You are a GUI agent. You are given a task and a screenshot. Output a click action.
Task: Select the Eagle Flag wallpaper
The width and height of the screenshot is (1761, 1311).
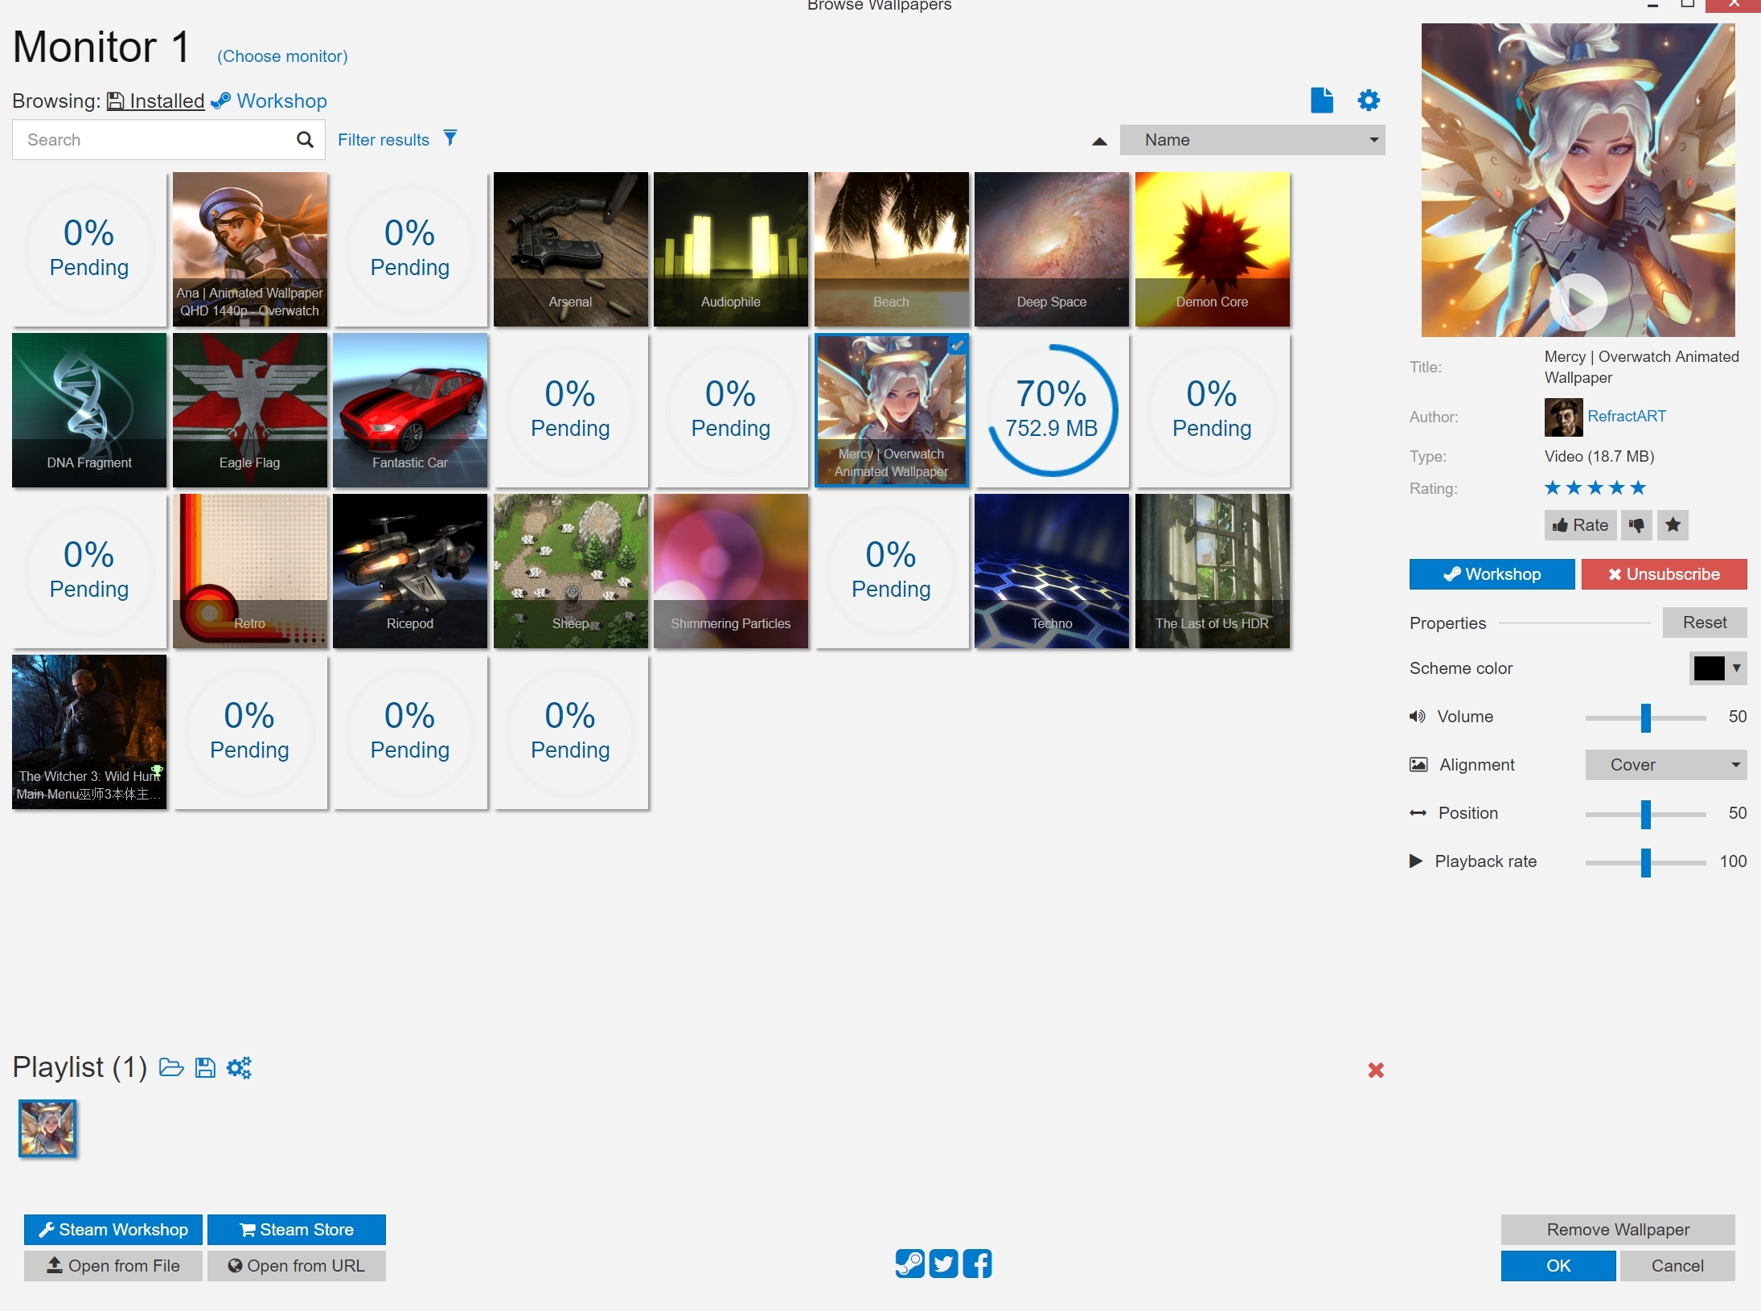coord(249,410)
